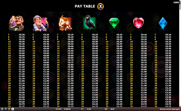The width and height of the screenshot is (181, 111).
Task: Open the hamburger menu in the bottom bar
Action: (2, 109)
